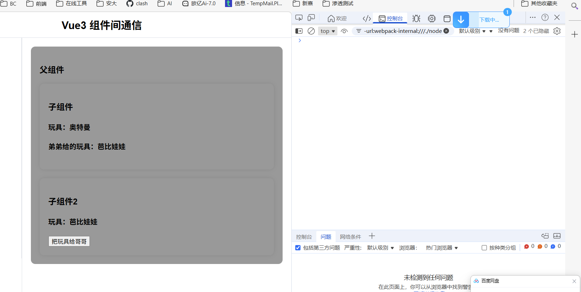Image resolution: width=581 pixels, height=292 pixels.
Task: Open the 安大 bookmarks folder
Action: 107,4
